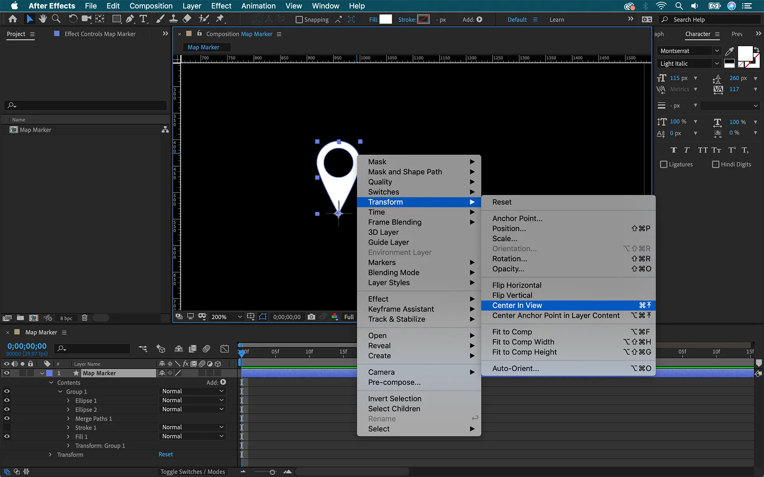Choose Fit to Comp Width

(568, 342)
